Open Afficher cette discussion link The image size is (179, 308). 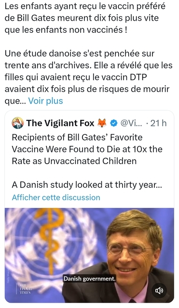56,197
